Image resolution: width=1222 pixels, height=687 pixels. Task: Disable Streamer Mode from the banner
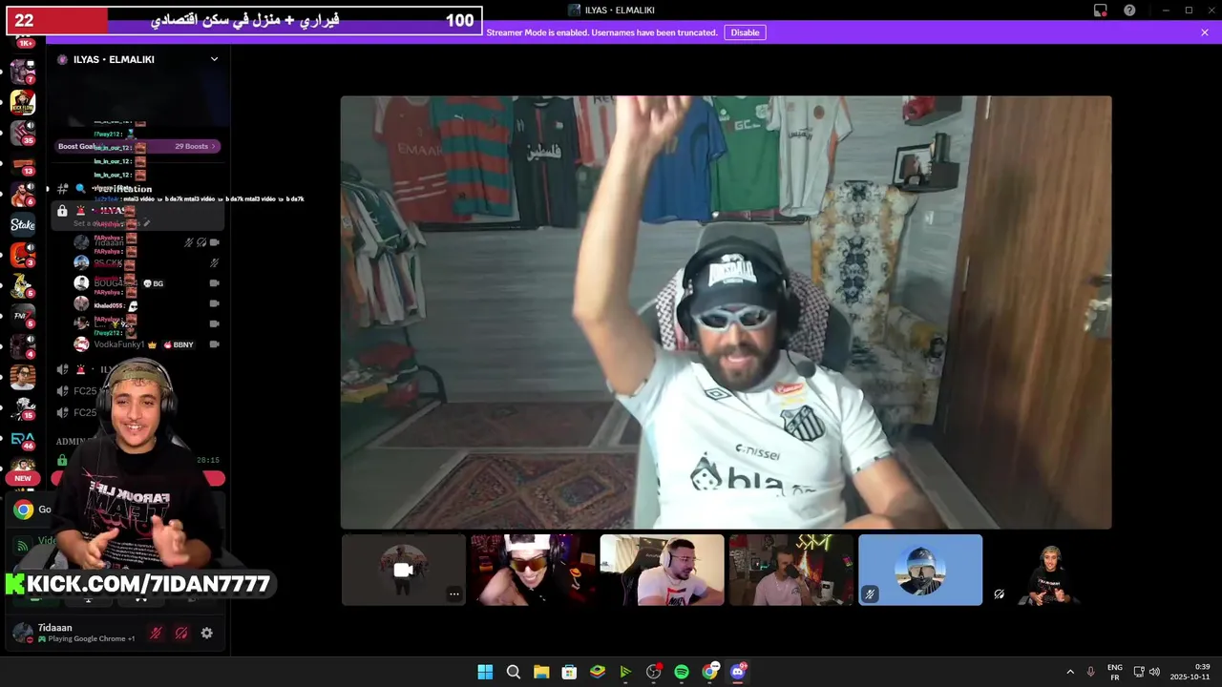tap(745, 32)
